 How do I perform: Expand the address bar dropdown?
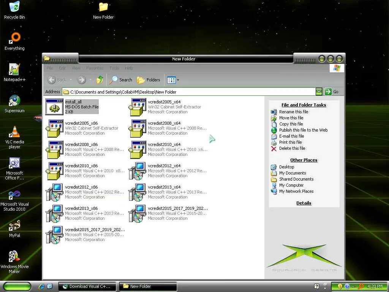pyautogui.click(x=319, y=92)
